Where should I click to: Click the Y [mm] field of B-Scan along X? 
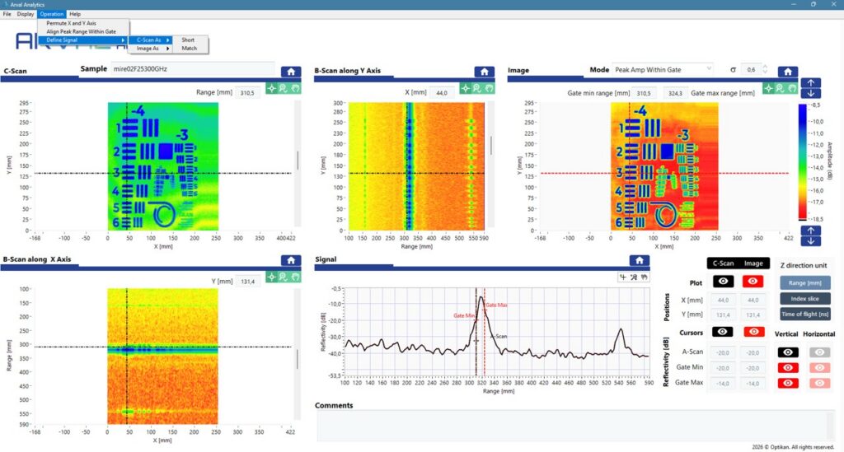click(x=248, y=281)
